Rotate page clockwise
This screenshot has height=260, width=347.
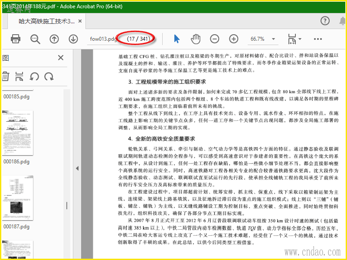[49, 77]
